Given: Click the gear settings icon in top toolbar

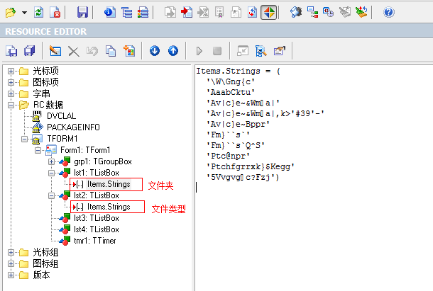Looking at the screenshot, I should (x=296, y=12).
